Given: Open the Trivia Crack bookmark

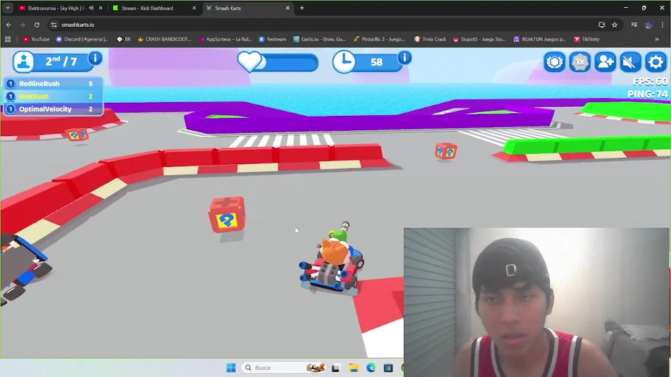Looking at the screenshot, I should coord(430,39).
